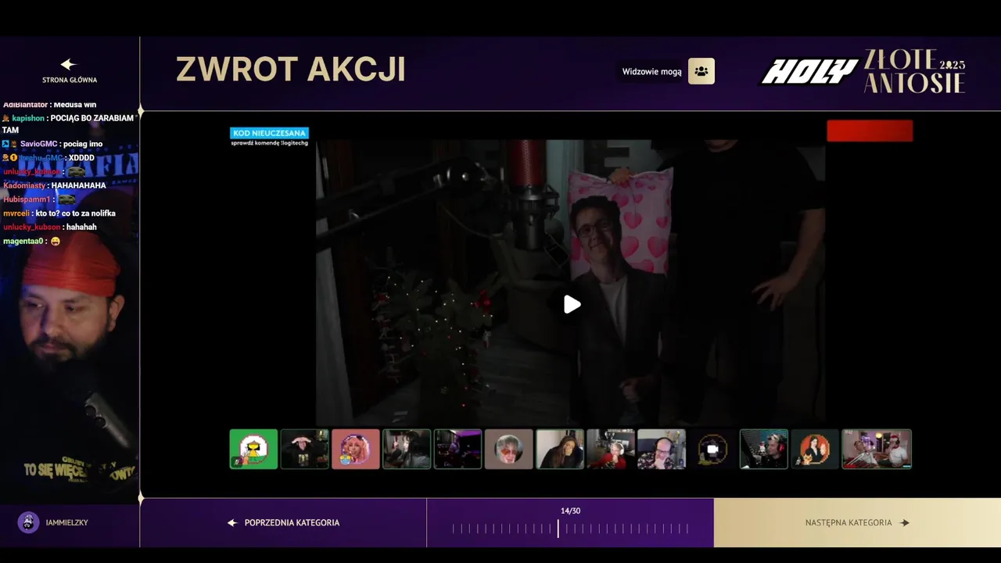The height and width of the screenshot is (563, 1001).
Task: Click the 'Widzowie mogą' label
Action: (x=651, y=72)
